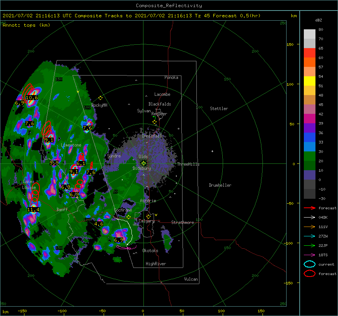Click the blue 36-33 dBZ color swatch

pyautogui.click(x=309, y=138)
